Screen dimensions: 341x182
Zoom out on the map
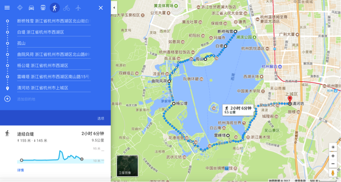pyautogui.click(x=333, y=164)
